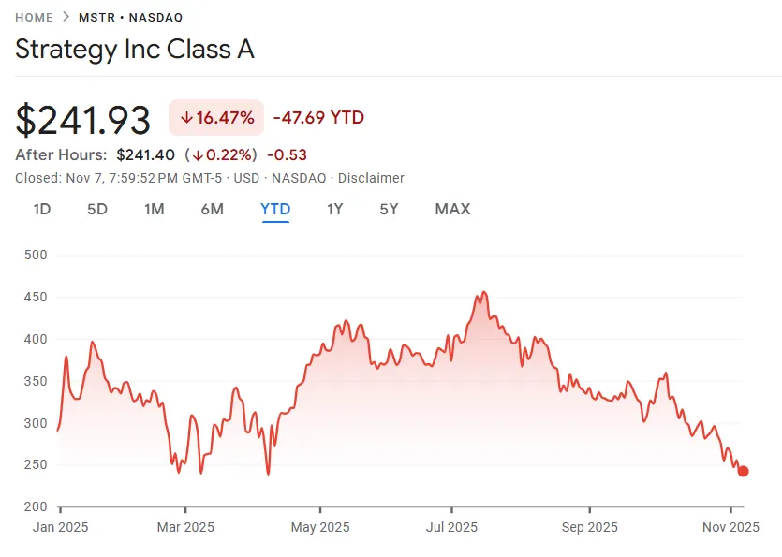Select the 5D time range
Viewport: 782px width, 557px height.
(97, 209)
